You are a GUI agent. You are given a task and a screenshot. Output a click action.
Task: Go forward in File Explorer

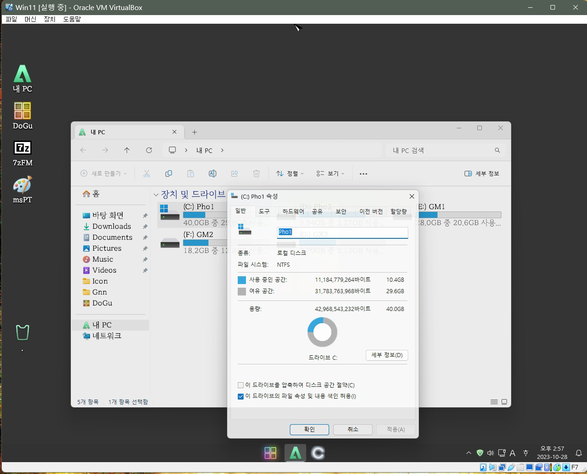coord(105,150)
